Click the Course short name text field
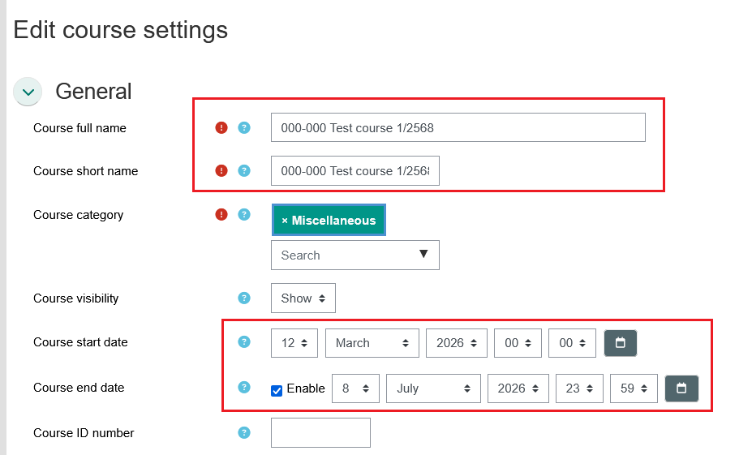Image resolution: width=752 pixels, height=455 pixels. (x=355, y=171)
